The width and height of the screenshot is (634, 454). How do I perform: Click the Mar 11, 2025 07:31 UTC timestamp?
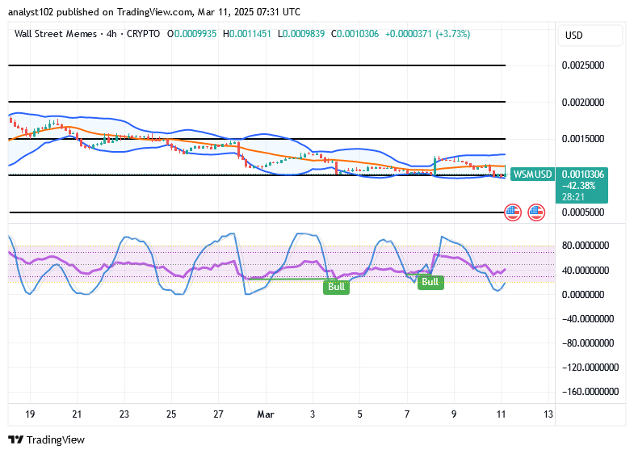coord(249,12)
